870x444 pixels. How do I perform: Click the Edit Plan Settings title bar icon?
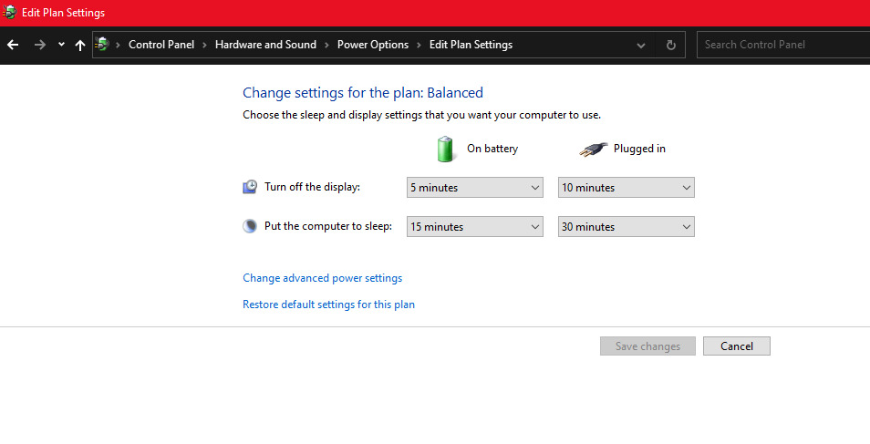pyautogui.click(x=9, y=12)
